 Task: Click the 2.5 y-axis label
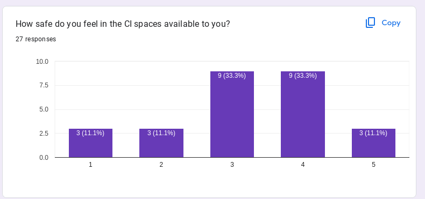pyautogui.click(x=44, y=134)
